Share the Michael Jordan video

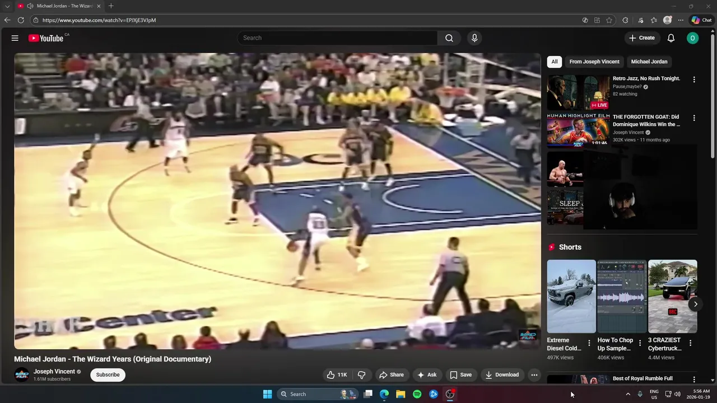tap(391, 374)
